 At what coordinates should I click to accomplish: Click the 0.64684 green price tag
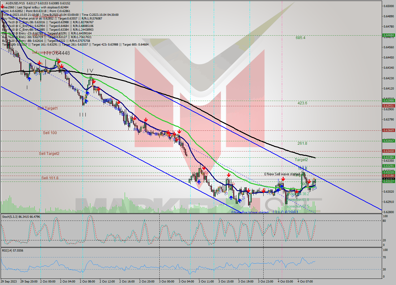pyautogui.click(x=389, y=35)
